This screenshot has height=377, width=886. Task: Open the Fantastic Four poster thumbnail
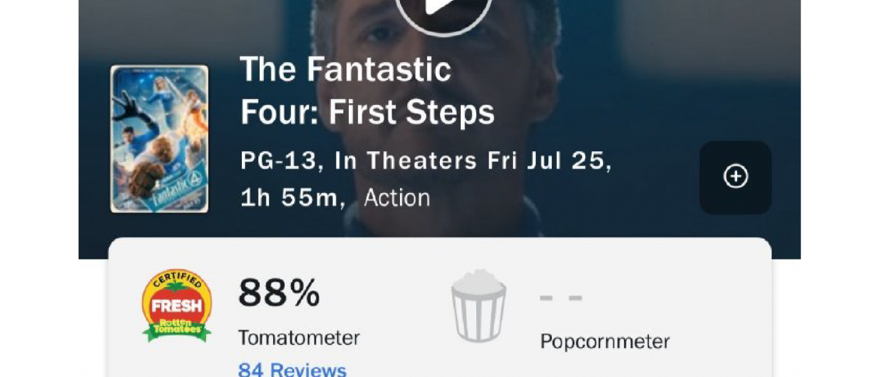[159, 139]
